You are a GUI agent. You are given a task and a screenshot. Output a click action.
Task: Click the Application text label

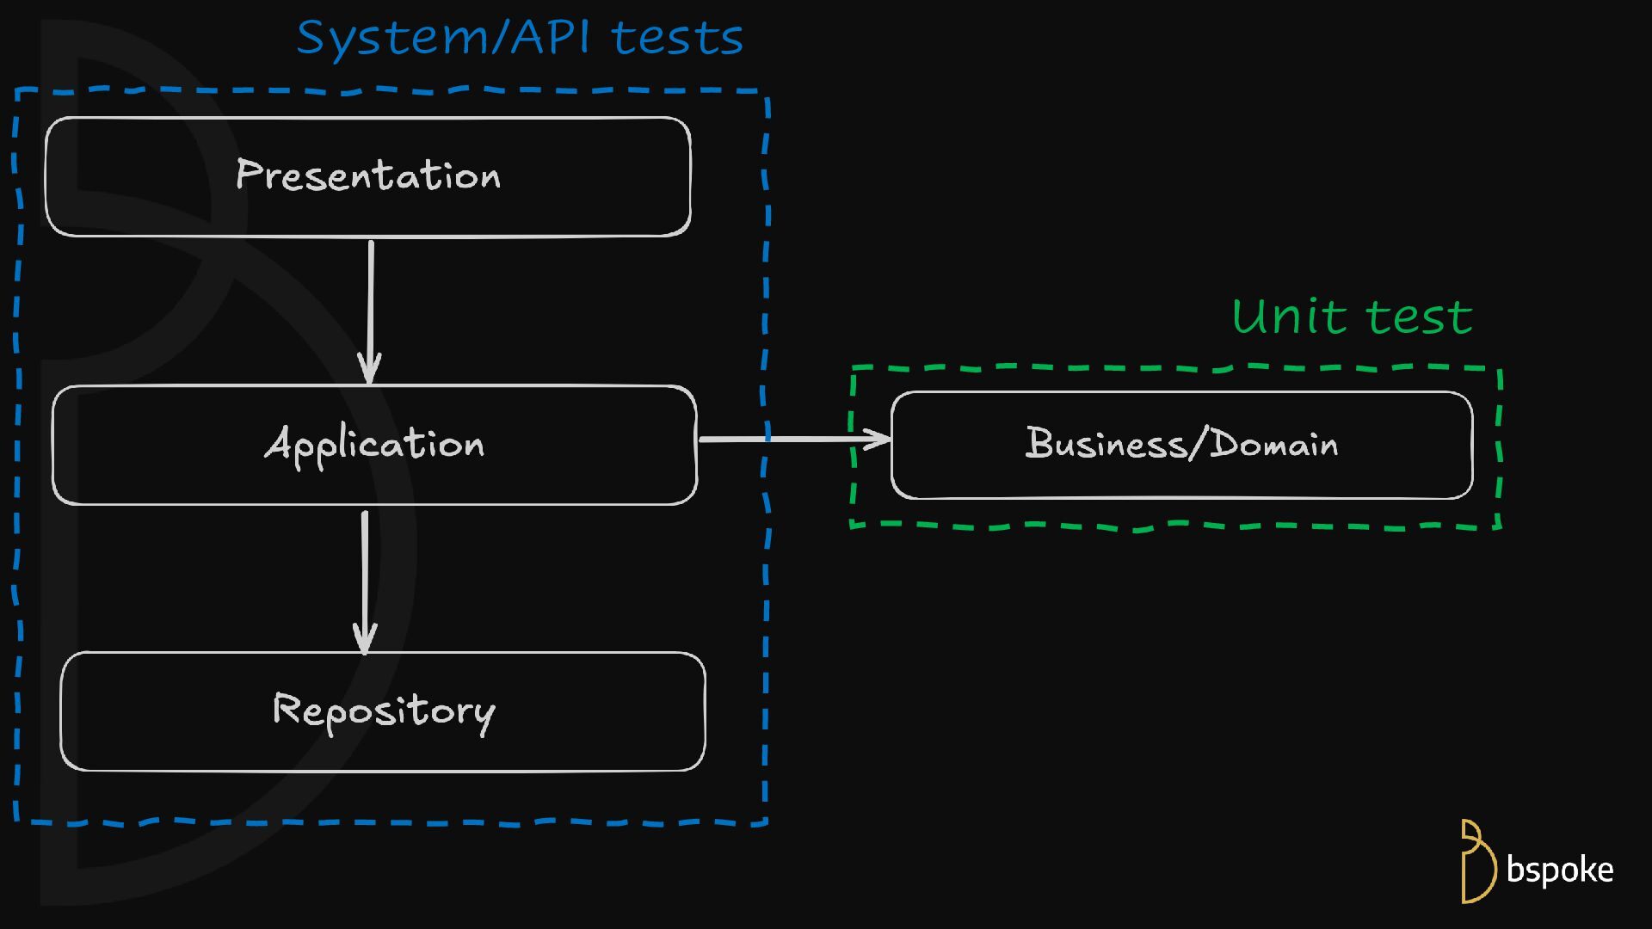[x=374, y=445]
